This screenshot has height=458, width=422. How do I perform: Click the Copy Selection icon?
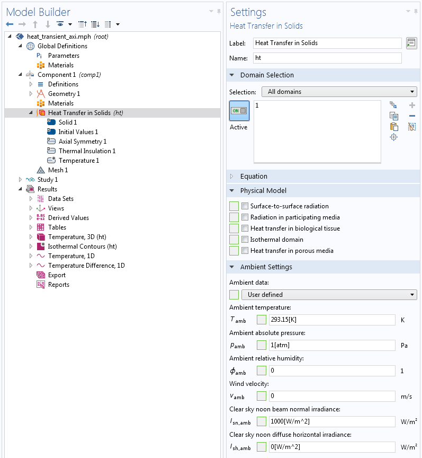pos(393,116)
